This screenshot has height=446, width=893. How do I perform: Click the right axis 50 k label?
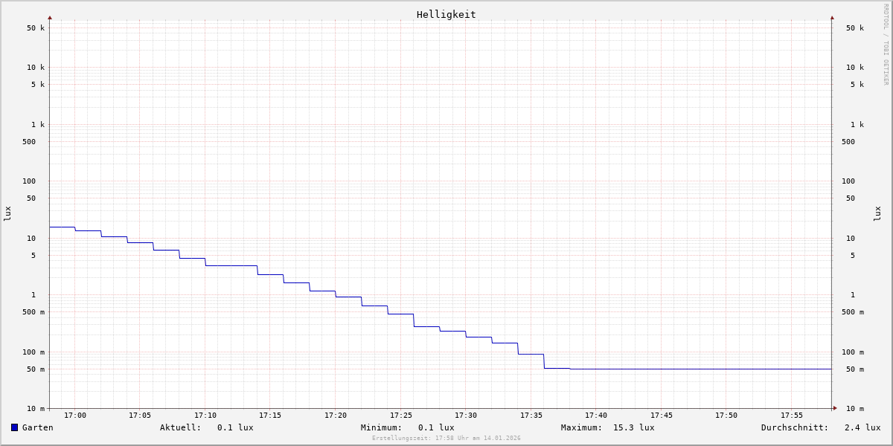(855, 28)
